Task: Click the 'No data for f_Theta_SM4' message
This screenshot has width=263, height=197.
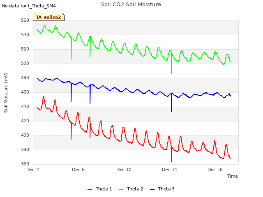Action: click(x=29, y=6)
